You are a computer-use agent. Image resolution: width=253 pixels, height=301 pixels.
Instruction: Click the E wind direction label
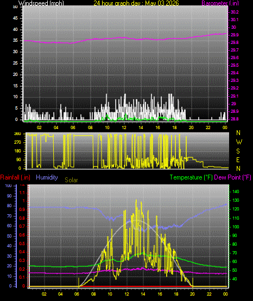coord(238,159)
